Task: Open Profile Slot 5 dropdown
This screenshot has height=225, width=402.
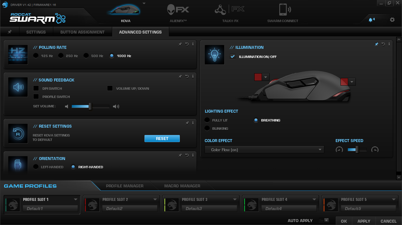Action: (394, 199)
